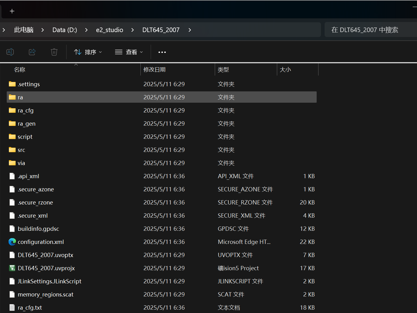
Task: Select the ra folder icon
Action: pyautogui.click(x=12, y=97)
